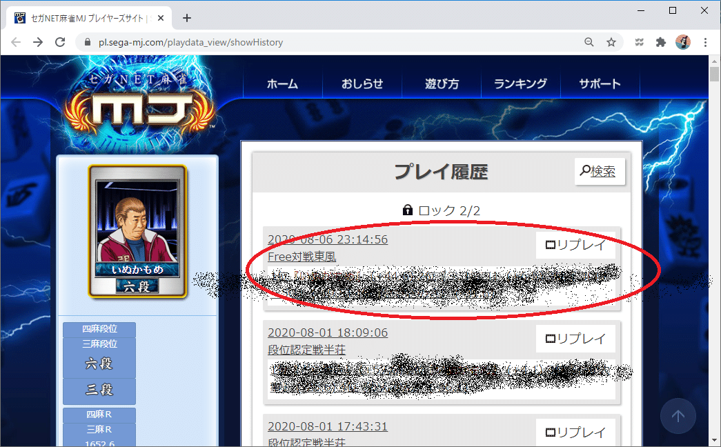Open リプレイ for 2020-08-06 23:14:56 game
This screenshot has height=447, width=721.
point(575,245)
